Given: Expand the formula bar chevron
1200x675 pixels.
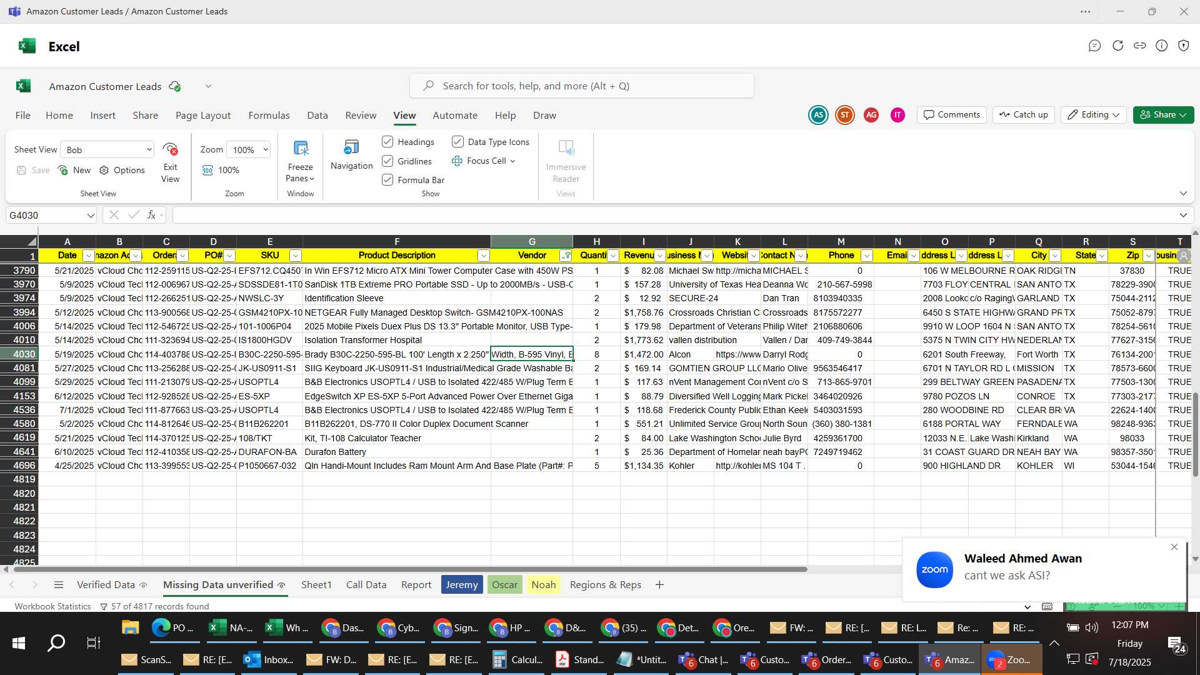Looking at the screenshot, I should pos(1183,215).
